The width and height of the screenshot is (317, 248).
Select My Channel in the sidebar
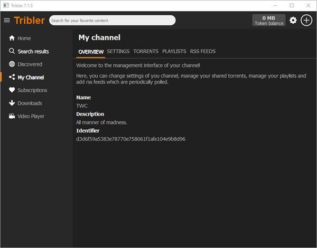[x=31, y=78]
